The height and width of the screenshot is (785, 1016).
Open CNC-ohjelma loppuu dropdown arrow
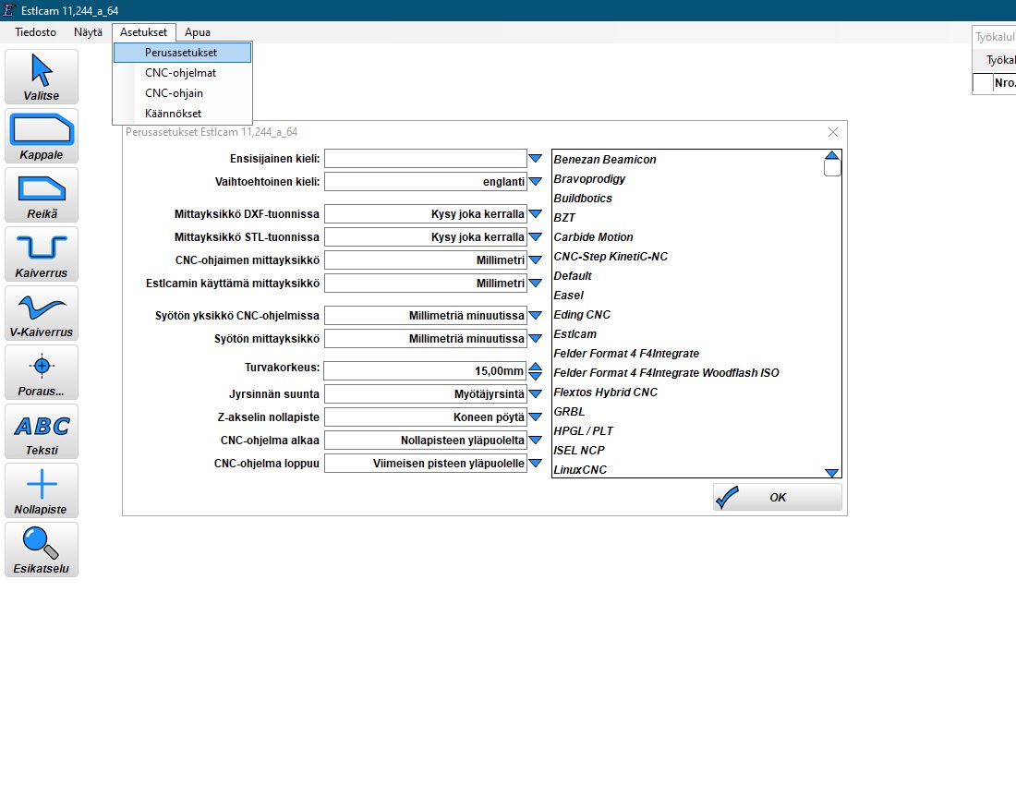click(535, 463)
